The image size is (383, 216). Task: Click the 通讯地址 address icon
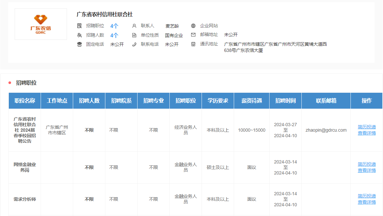click(193, 44)
